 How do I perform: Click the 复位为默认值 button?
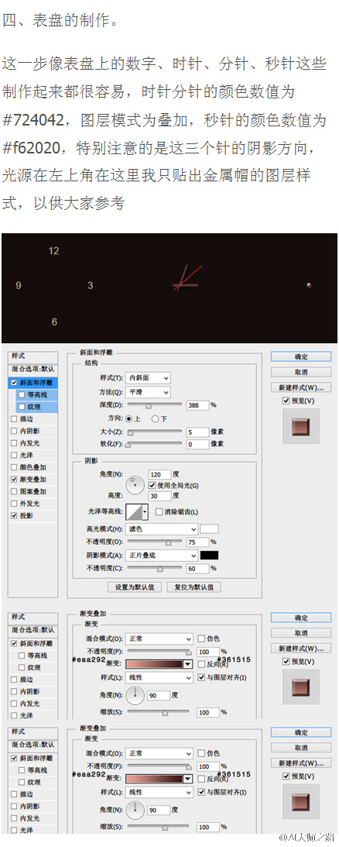(193, 587)
